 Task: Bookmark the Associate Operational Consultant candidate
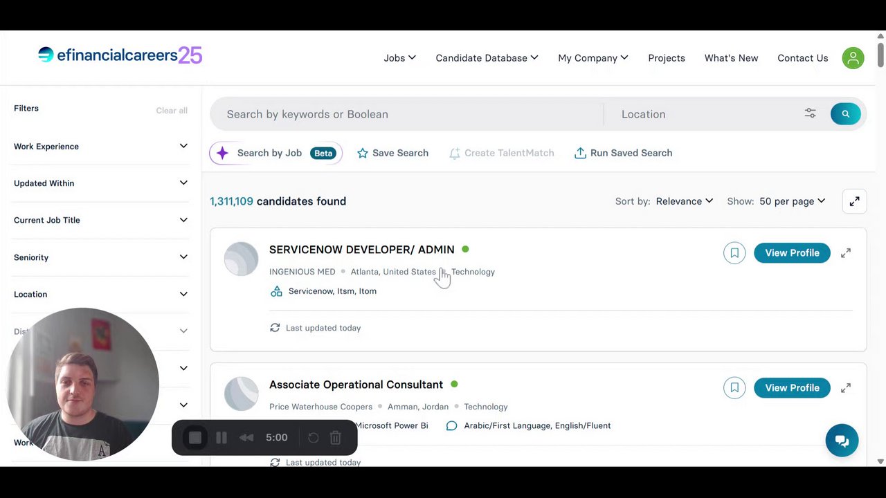(734, 388)
